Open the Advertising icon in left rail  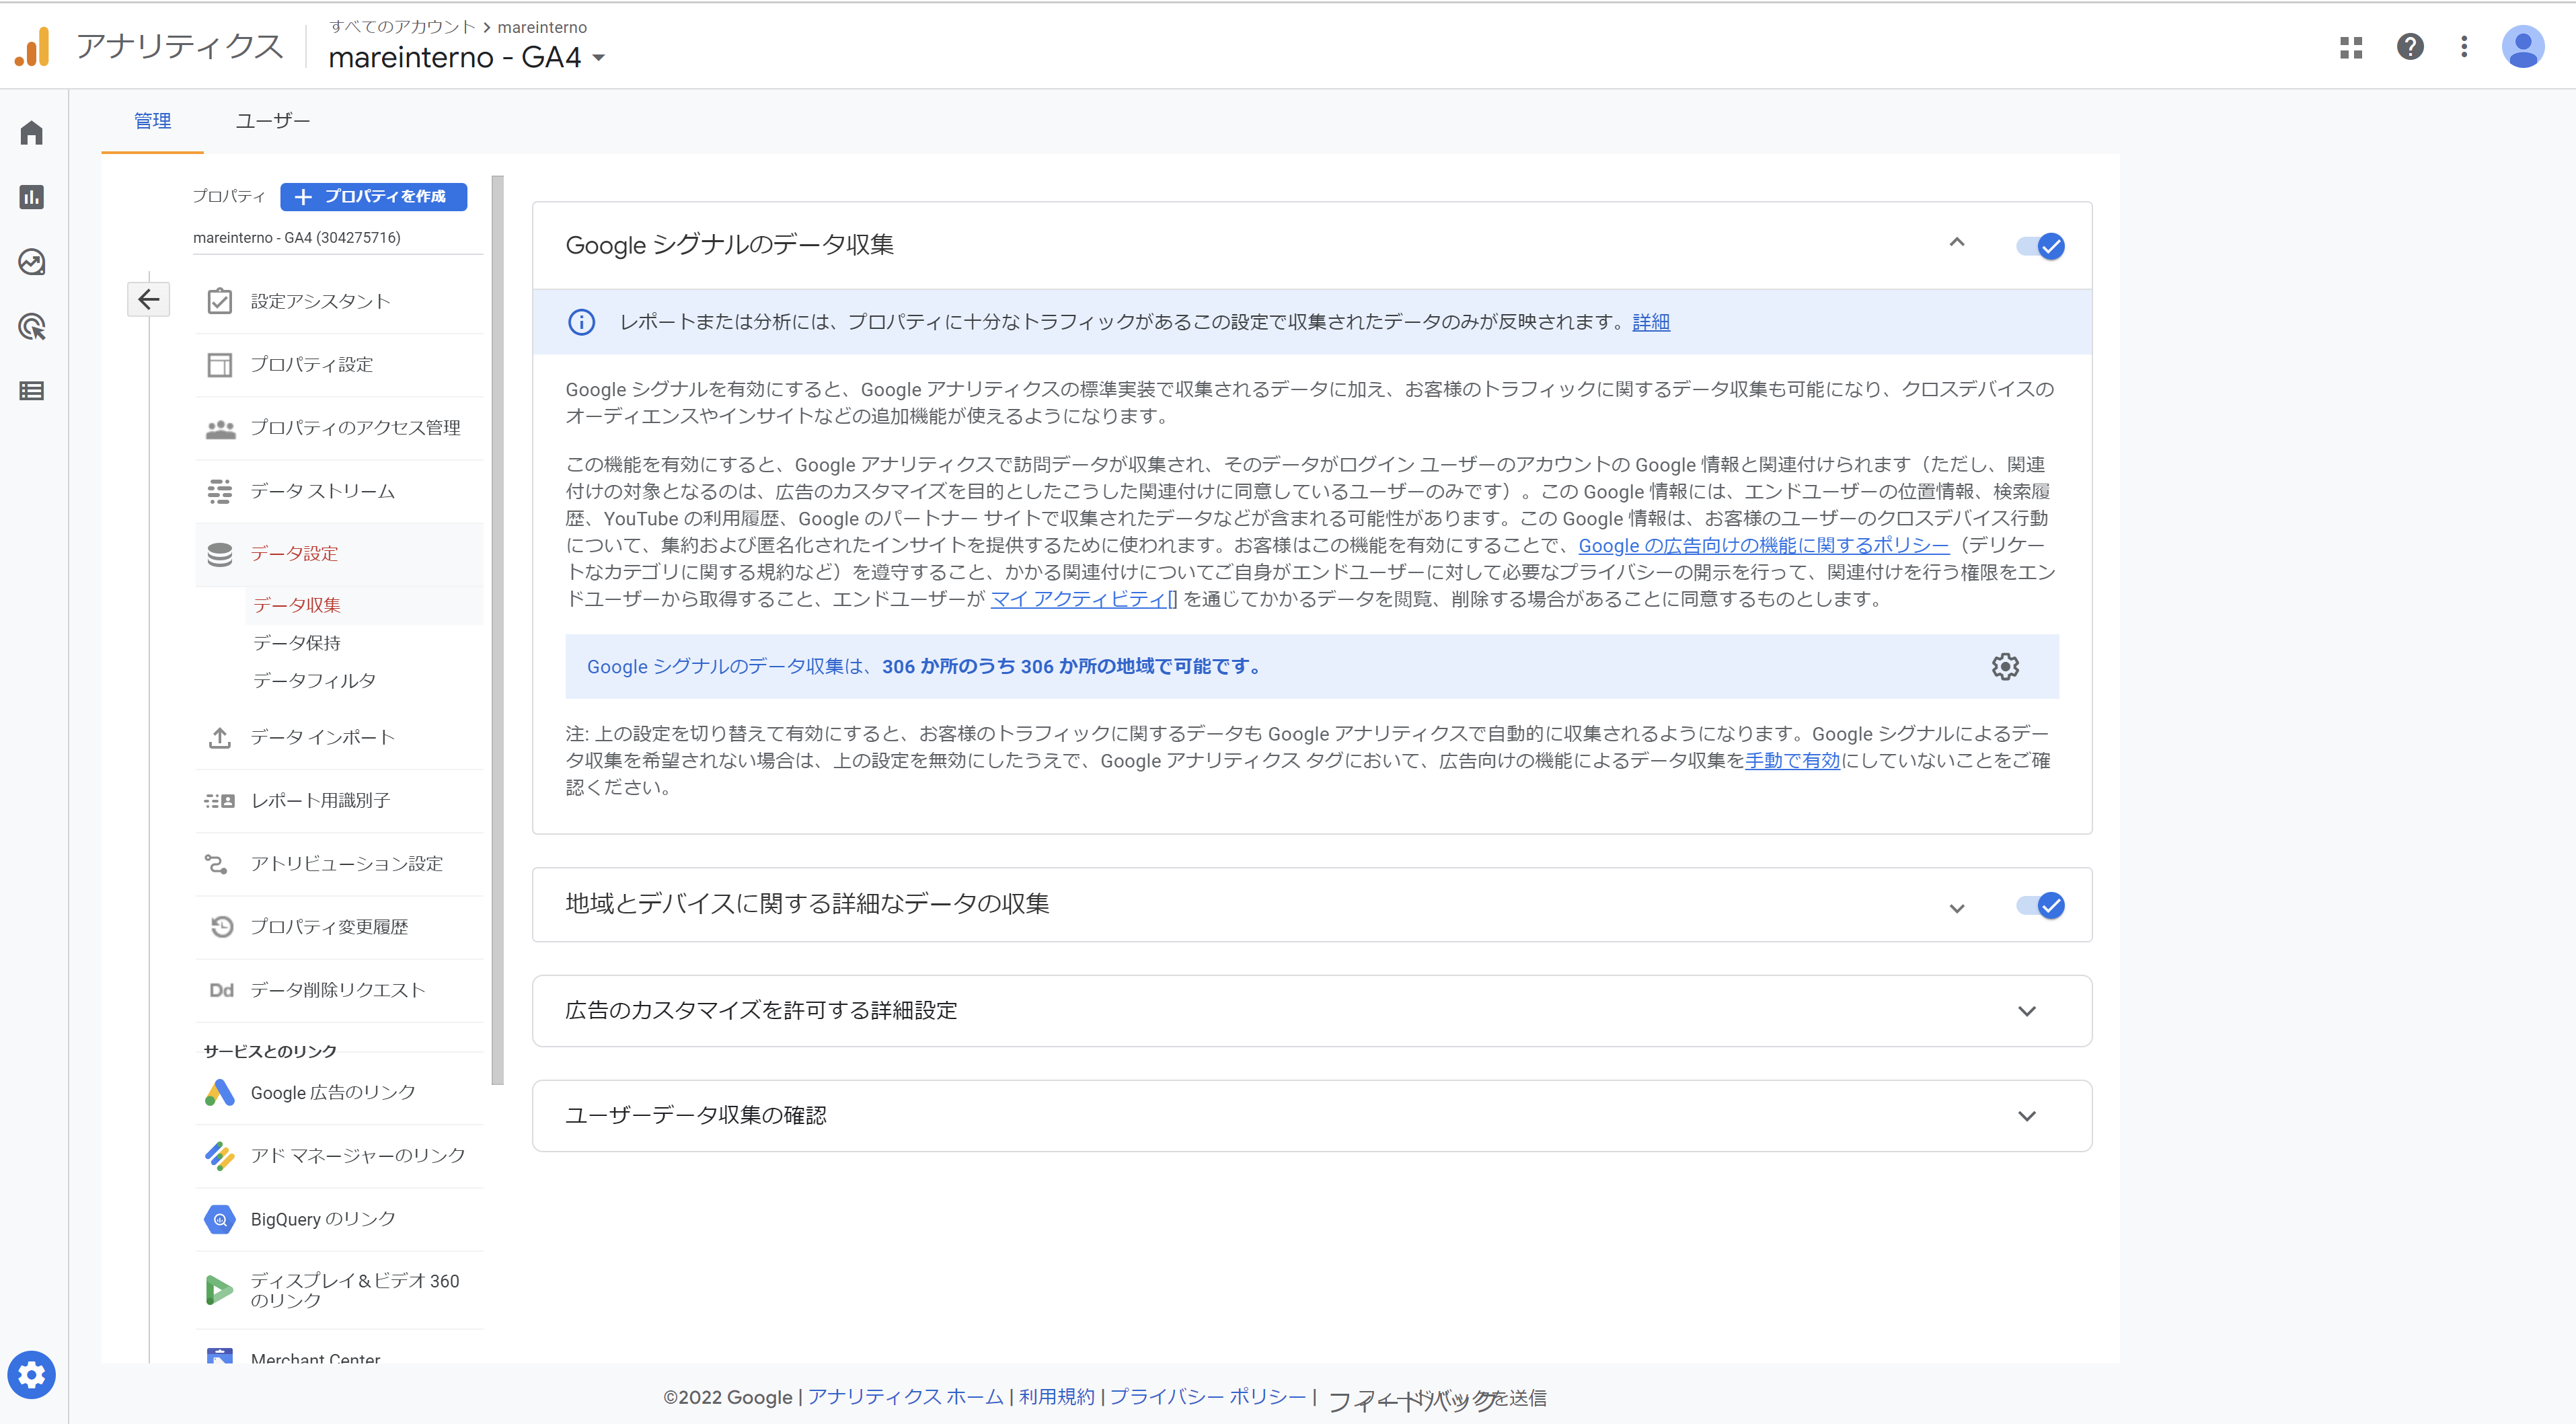32,327
